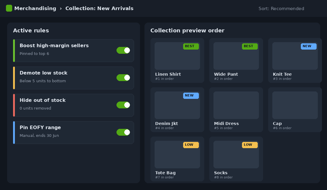327x190 pixels.
Task: Click the NEW badge on Knit Tee
Action: [x=309, y=46]
